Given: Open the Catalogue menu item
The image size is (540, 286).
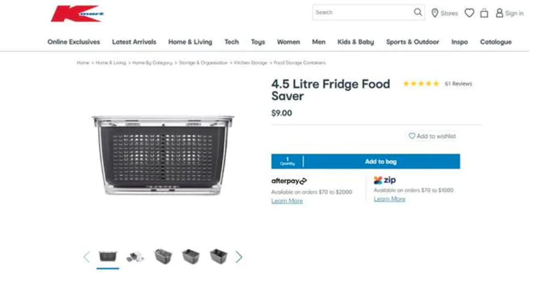Looking at the screenshot, I should 496,42.
